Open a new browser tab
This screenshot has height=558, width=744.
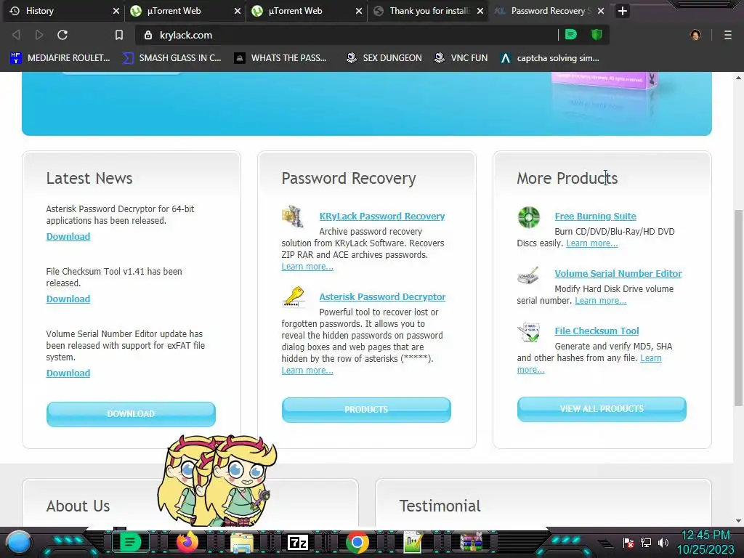tap(623, 11)
